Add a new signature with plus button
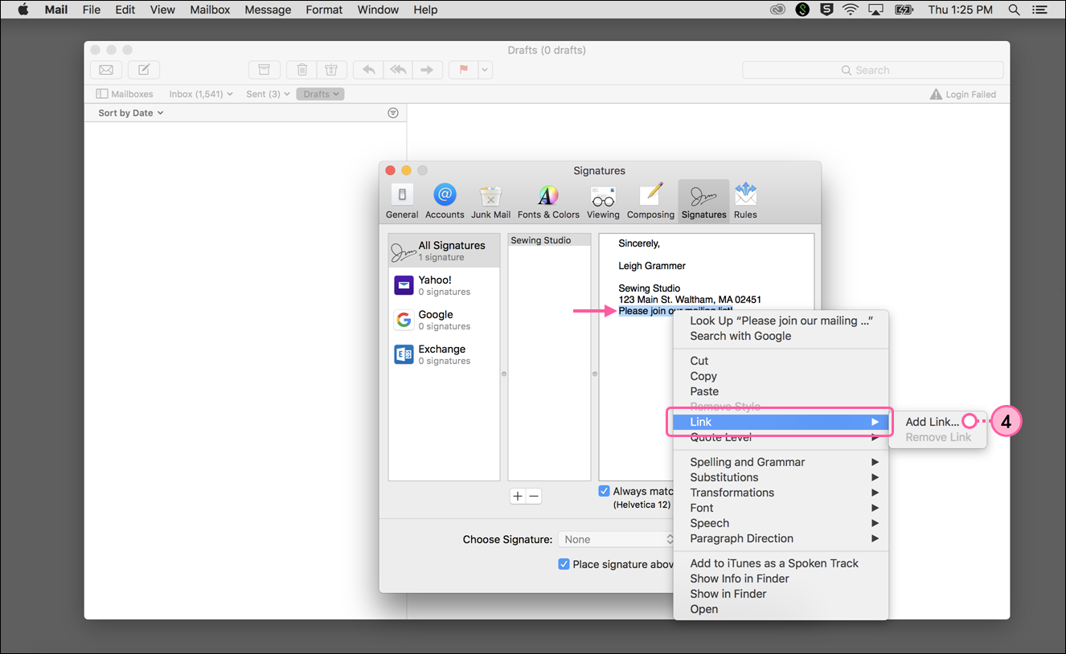The height and width of the screenshot is (654, 1066). (x=518, y=497)
